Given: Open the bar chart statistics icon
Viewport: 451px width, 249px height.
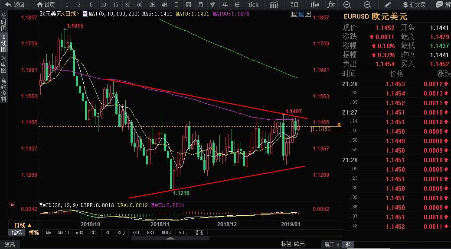Looking at the screenshot, I should pyautogui.click(x=274, y=5).
